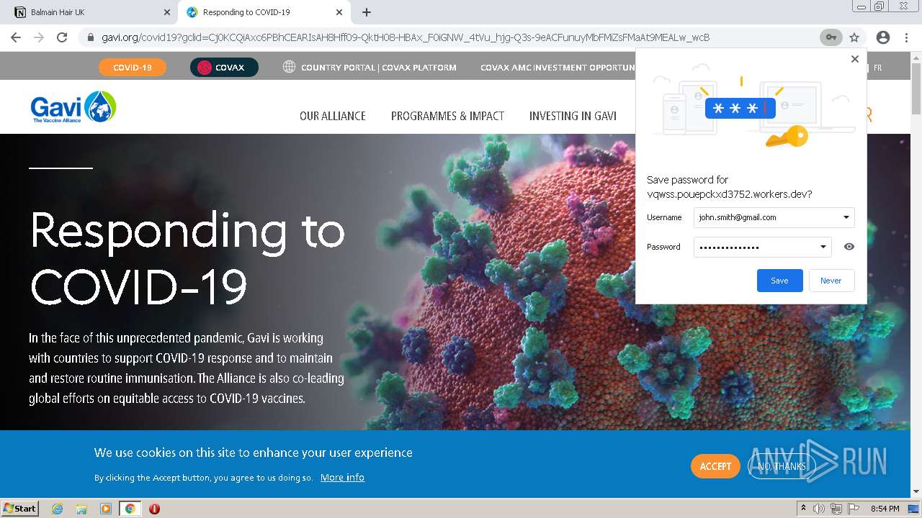
Task: Click the masked Password field
Action: click(x=762, y=247)
